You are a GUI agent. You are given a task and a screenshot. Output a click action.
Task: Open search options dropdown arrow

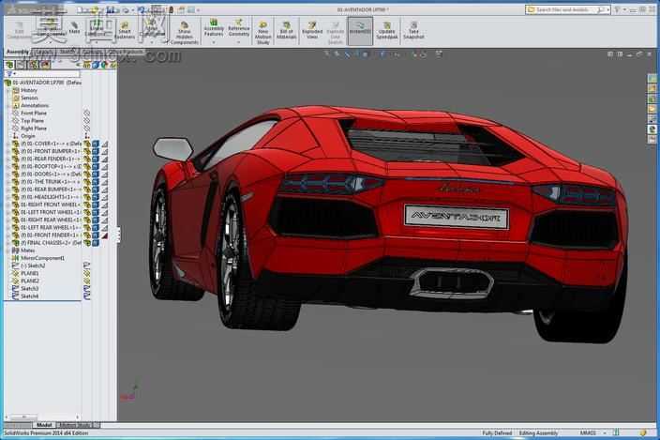[607, 9]
